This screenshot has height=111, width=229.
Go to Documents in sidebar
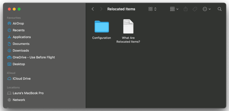pyautogui.click(x=21, y=44)
